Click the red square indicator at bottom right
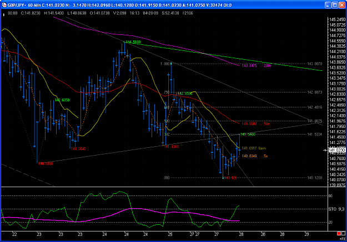 click(339, 234)
